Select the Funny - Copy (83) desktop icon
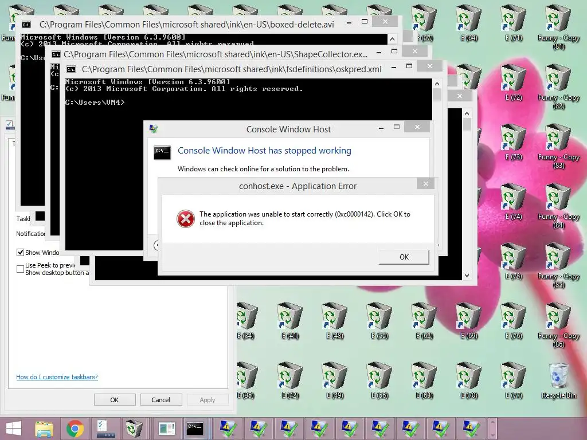Viewport: 587px width, 440px height. (x=558, y=146)
